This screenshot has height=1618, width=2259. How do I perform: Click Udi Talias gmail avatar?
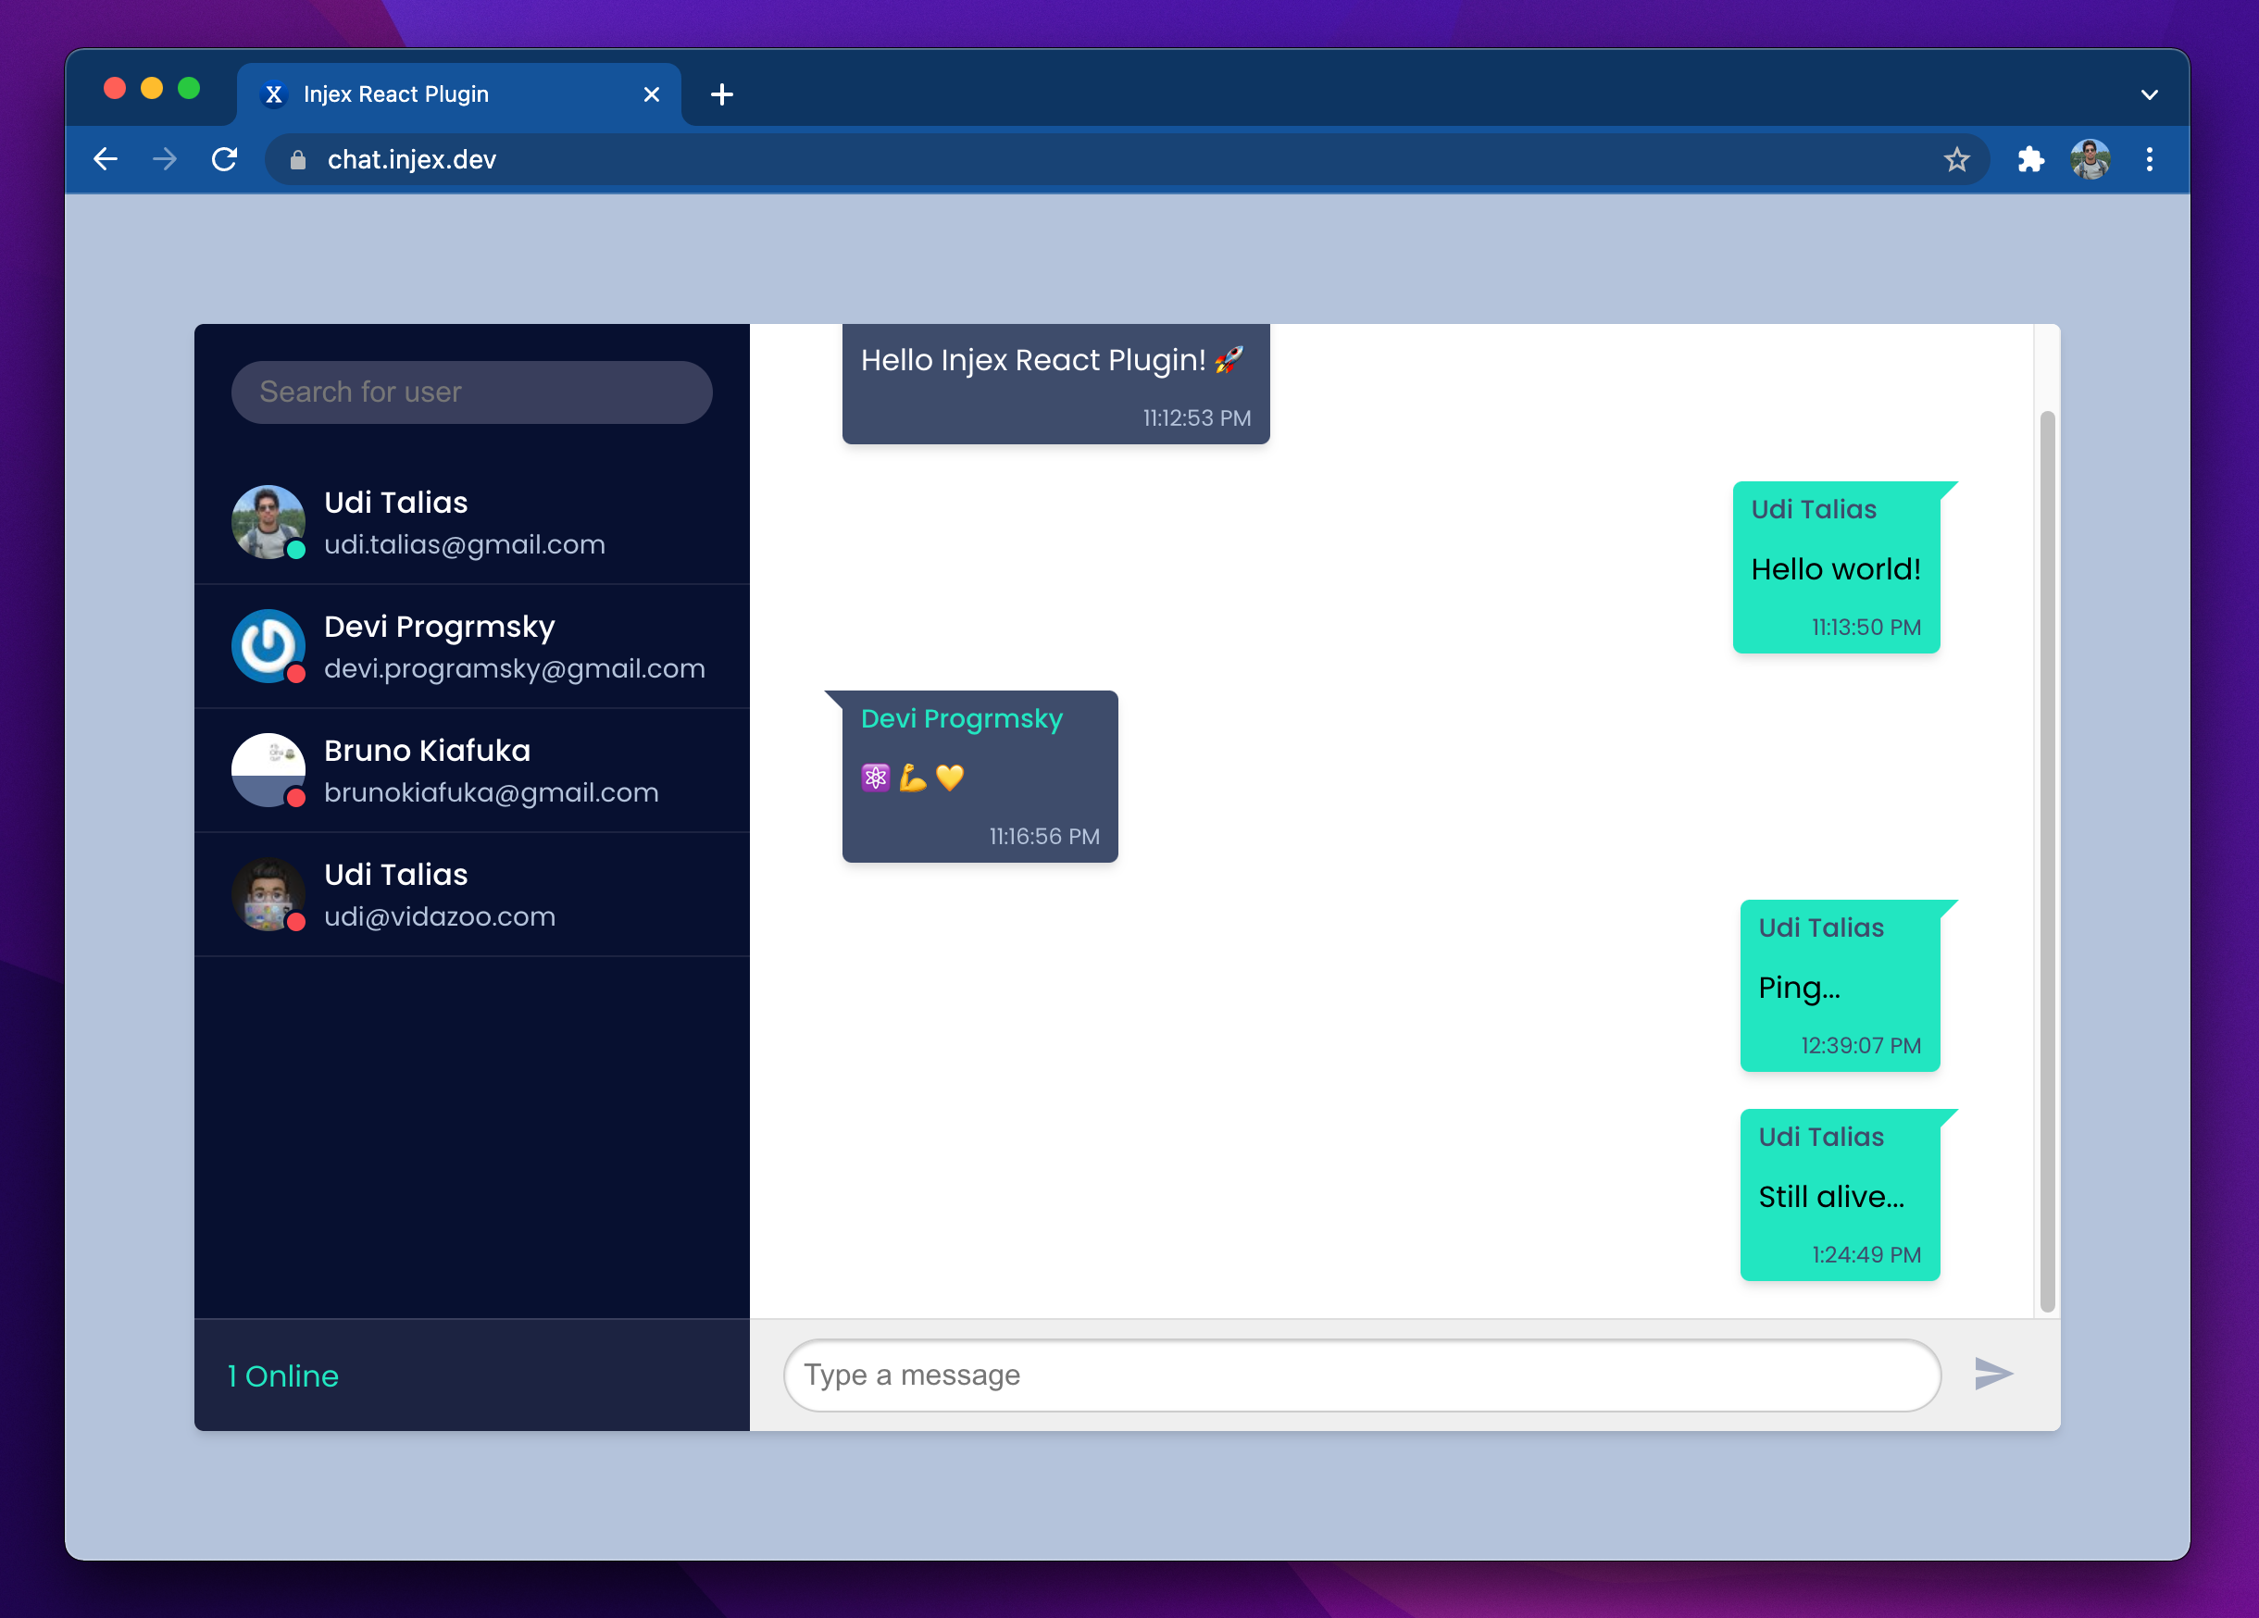point(267,522)
